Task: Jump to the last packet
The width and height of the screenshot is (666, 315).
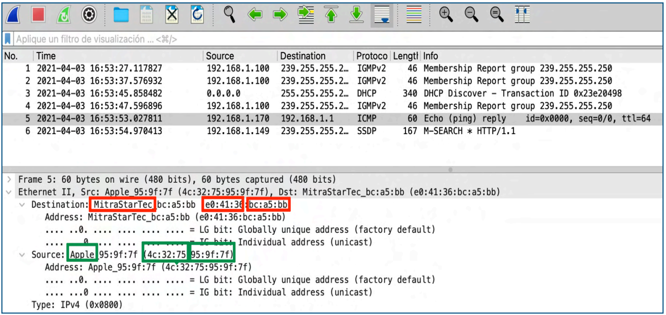Action: tap(357, 15)
